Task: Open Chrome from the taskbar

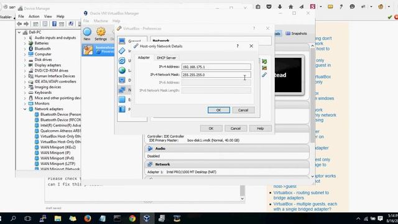Action: [132, 218]
